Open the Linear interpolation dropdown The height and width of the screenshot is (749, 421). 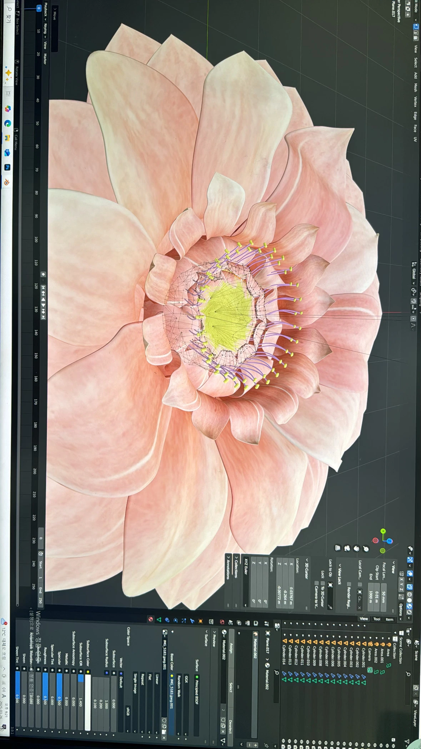[157, 704]
